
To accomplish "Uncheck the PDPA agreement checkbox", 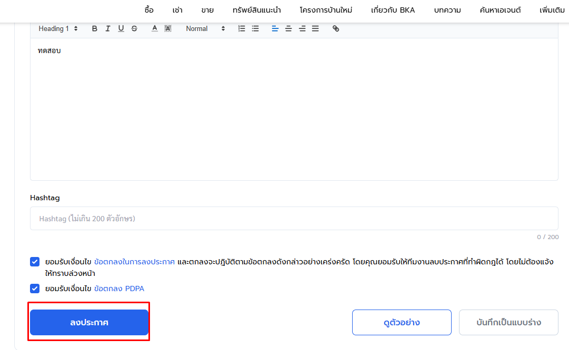I will pos(35,289).
